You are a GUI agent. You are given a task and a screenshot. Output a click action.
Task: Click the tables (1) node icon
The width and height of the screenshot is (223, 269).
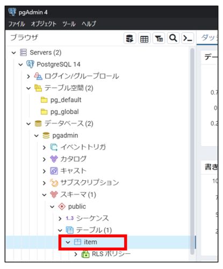tap(70, 230)
